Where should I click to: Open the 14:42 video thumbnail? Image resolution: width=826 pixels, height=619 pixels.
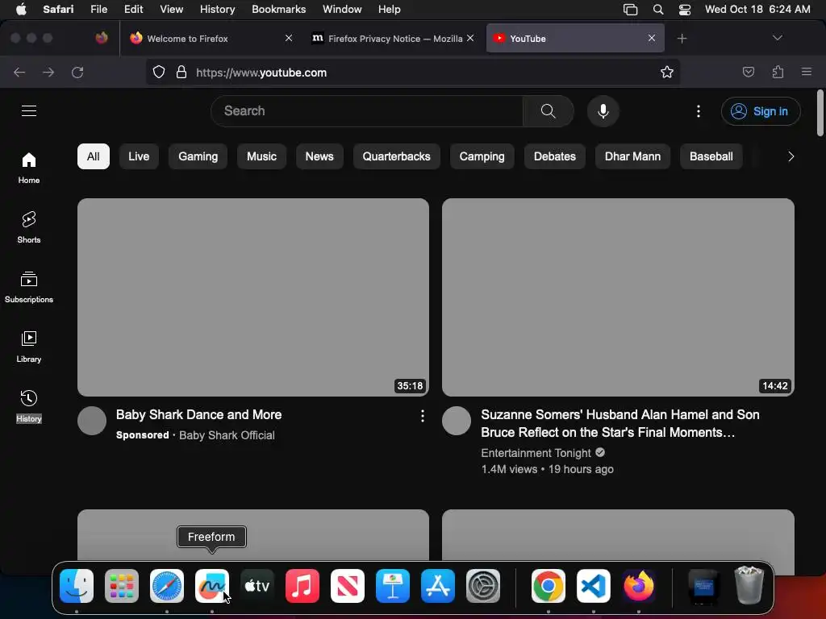click(618, 297)
